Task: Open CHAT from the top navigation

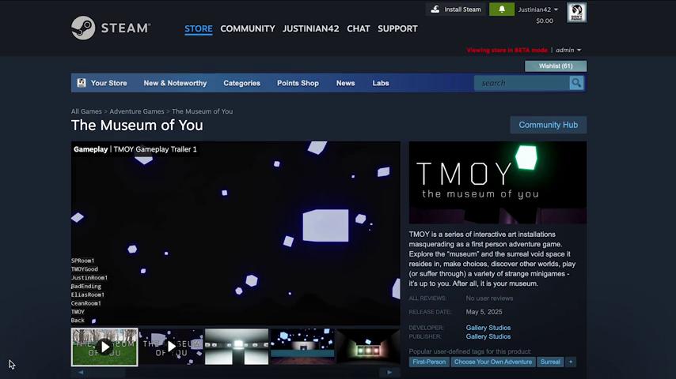Action: [x=359, y=28]
